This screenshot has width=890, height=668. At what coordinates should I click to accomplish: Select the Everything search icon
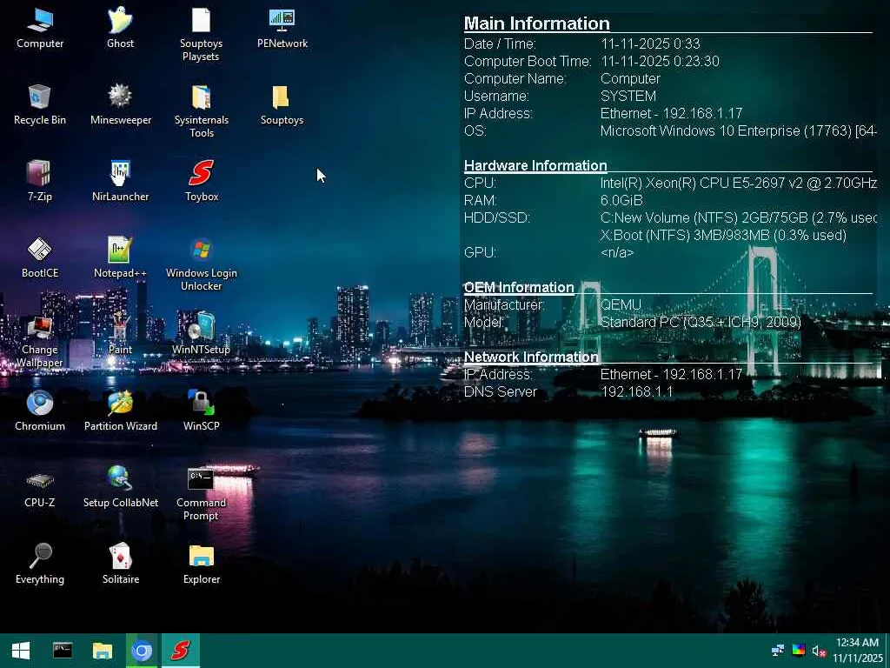coord(39,557)
